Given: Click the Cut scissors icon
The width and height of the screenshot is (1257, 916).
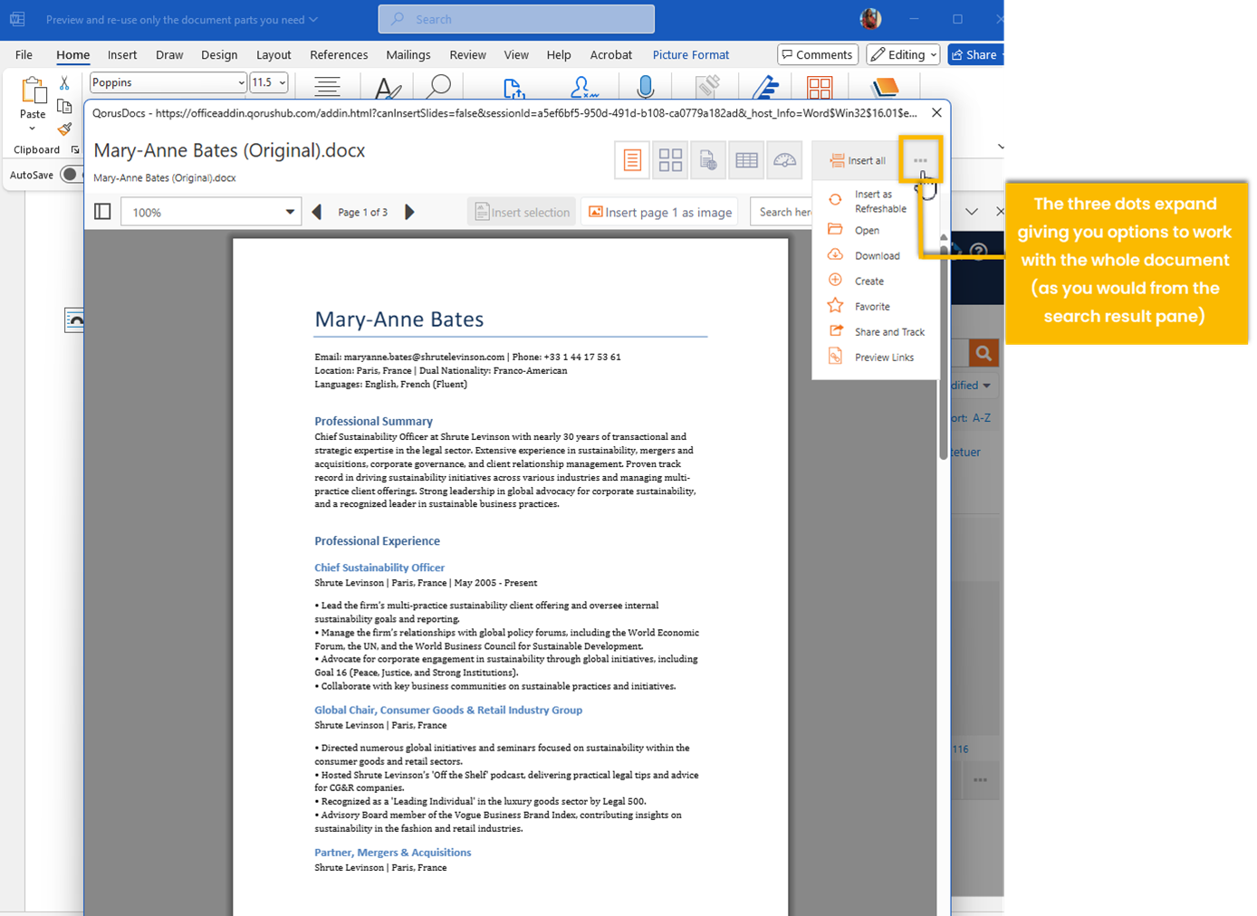Looking at the screenshot, I should tap(64, 83).
